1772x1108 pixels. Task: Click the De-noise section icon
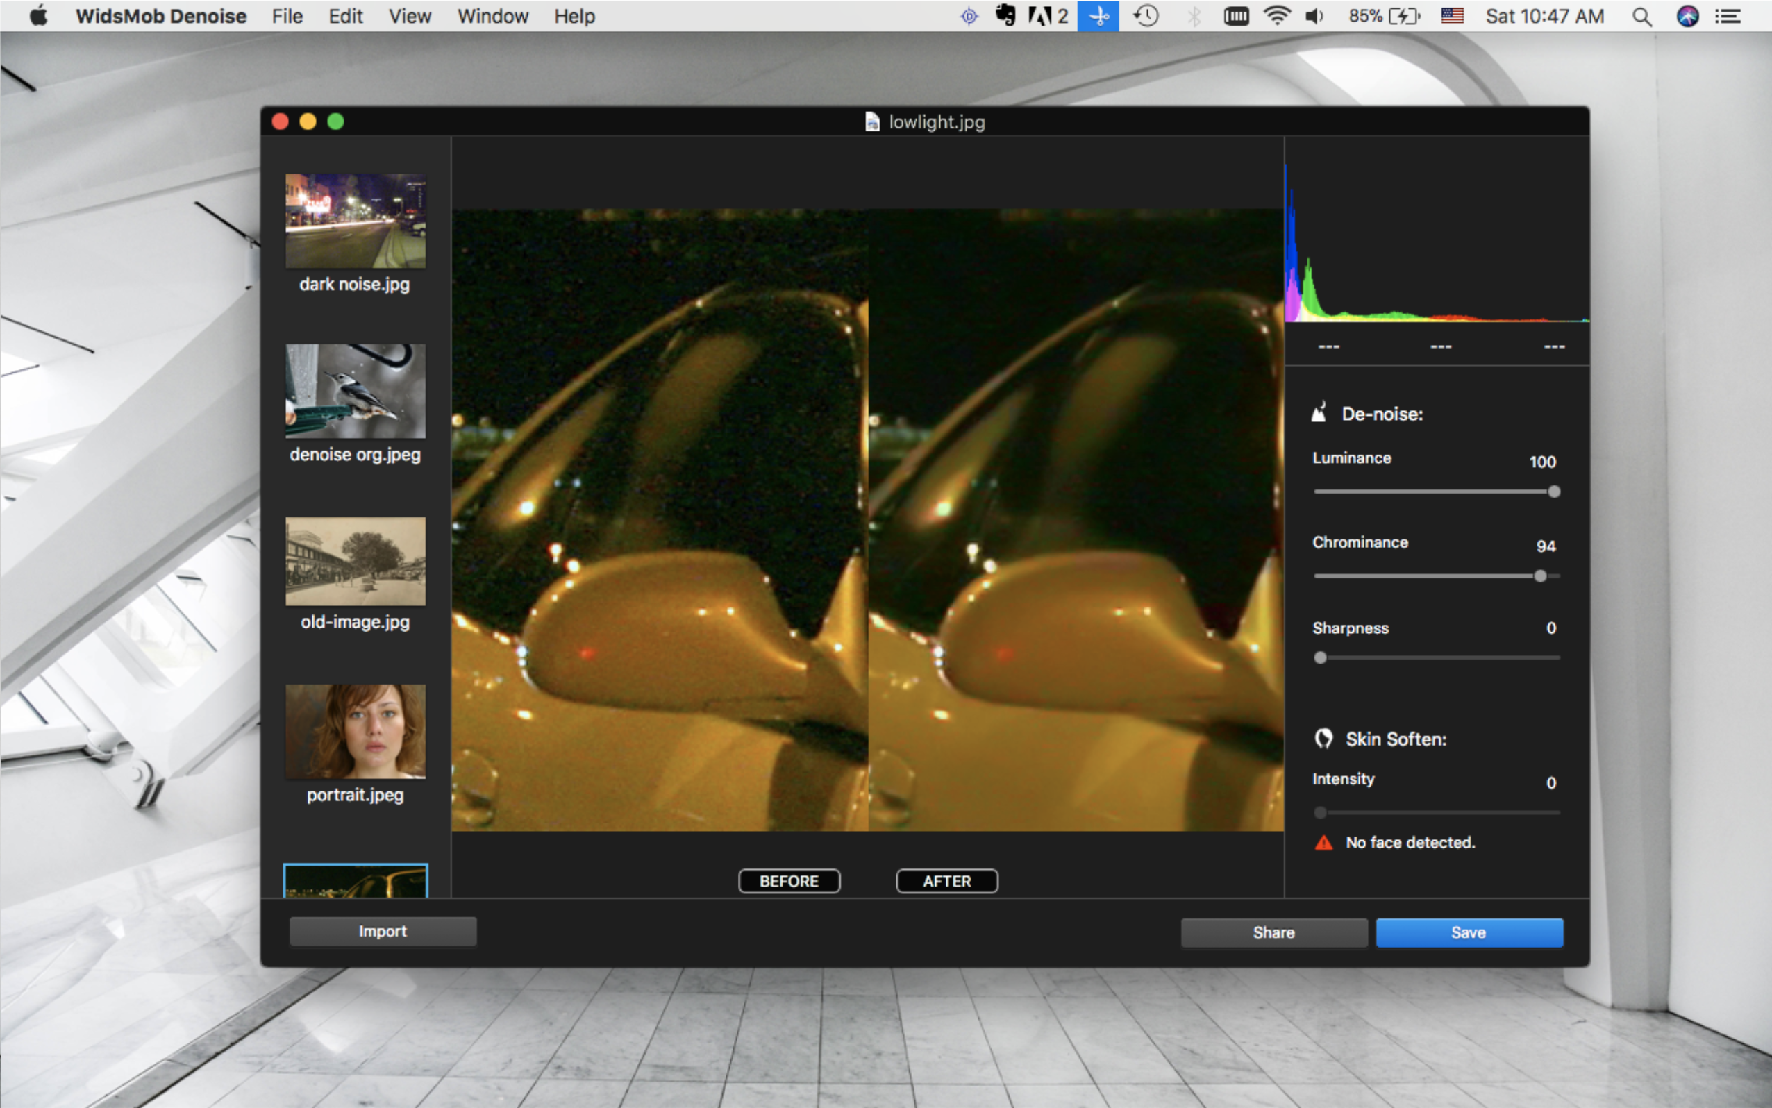point(1319,412)
